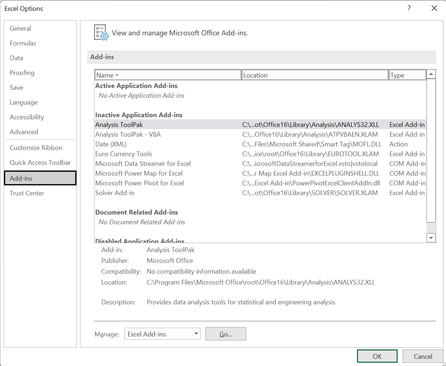Select Microsoft Power Pivot for Excel
The width and height of the screenshot is (446, 366).
[x=260, y=183]
